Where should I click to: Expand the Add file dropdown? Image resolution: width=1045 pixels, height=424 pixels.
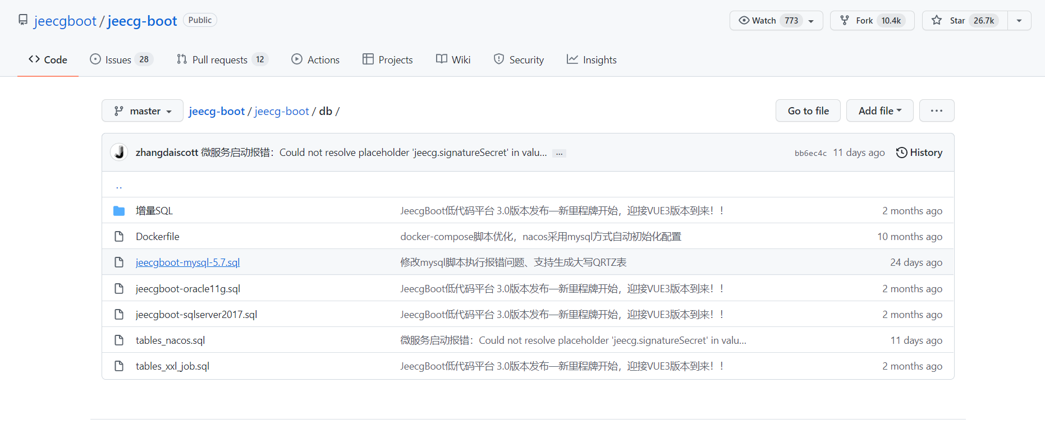point(880,111)
